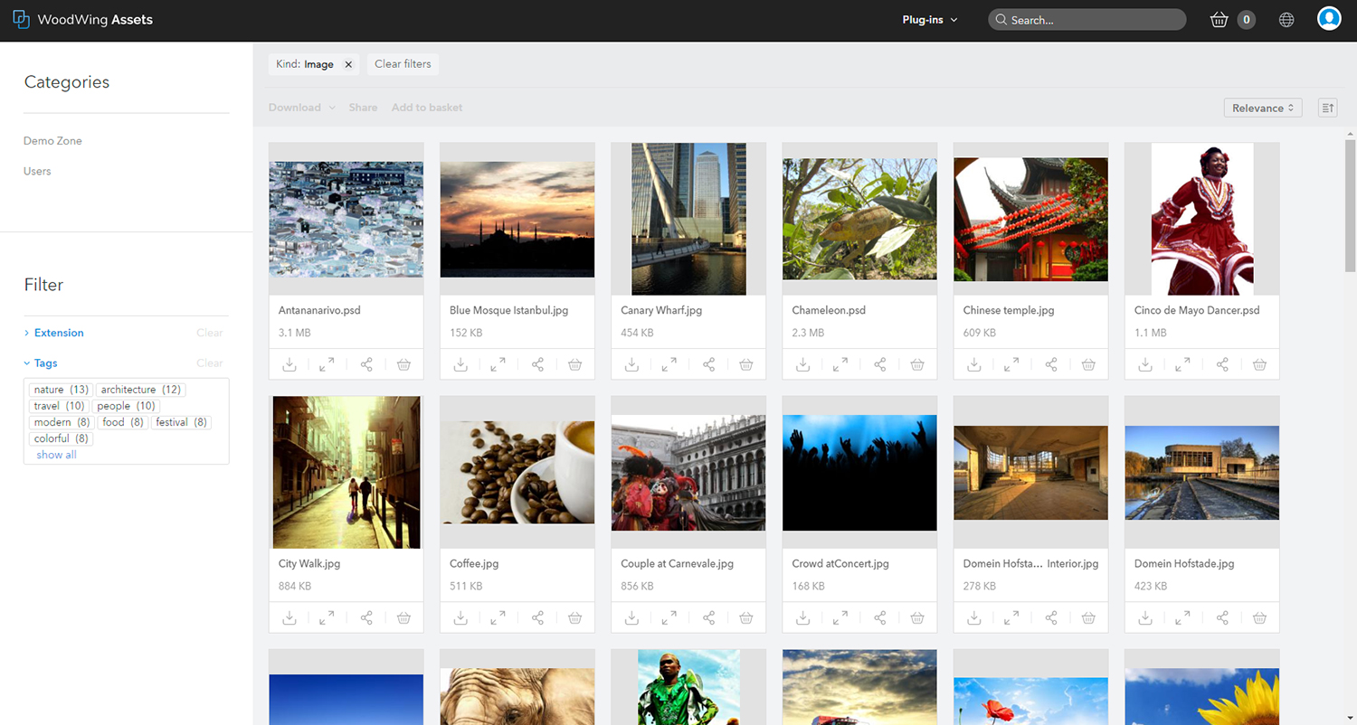Open the Download options dropdown
The width and height of the screenshot is (1357, 725).
click(302, 108)
